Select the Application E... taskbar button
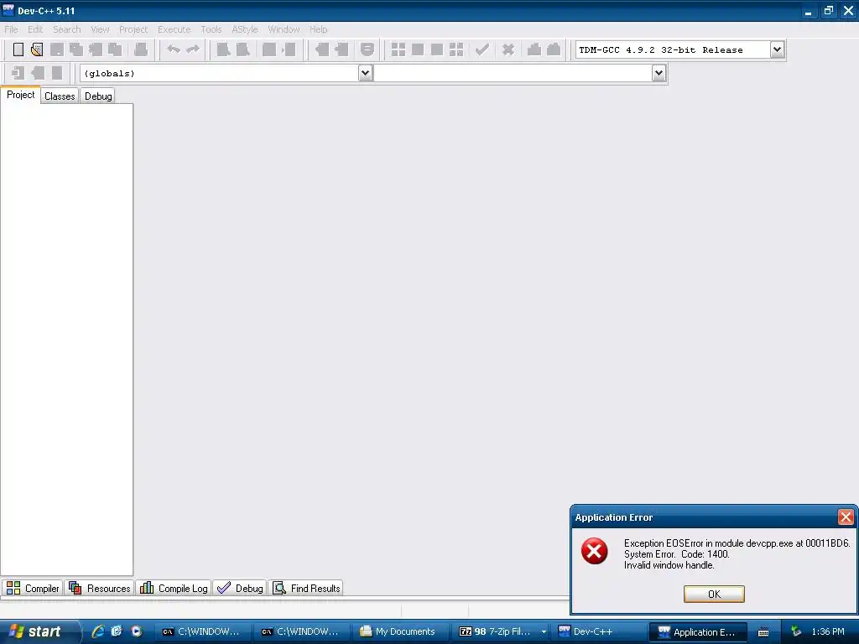859x644 pixels. pos(698,632)
